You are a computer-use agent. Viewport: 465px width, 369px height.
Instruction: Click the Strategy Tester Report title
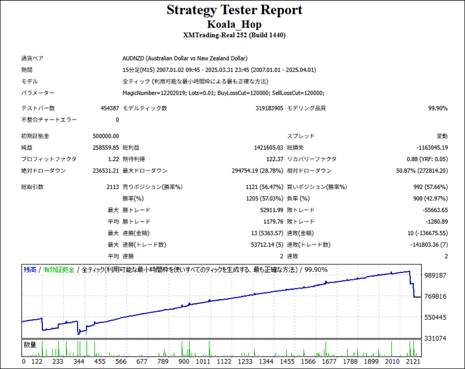[234, 10]
